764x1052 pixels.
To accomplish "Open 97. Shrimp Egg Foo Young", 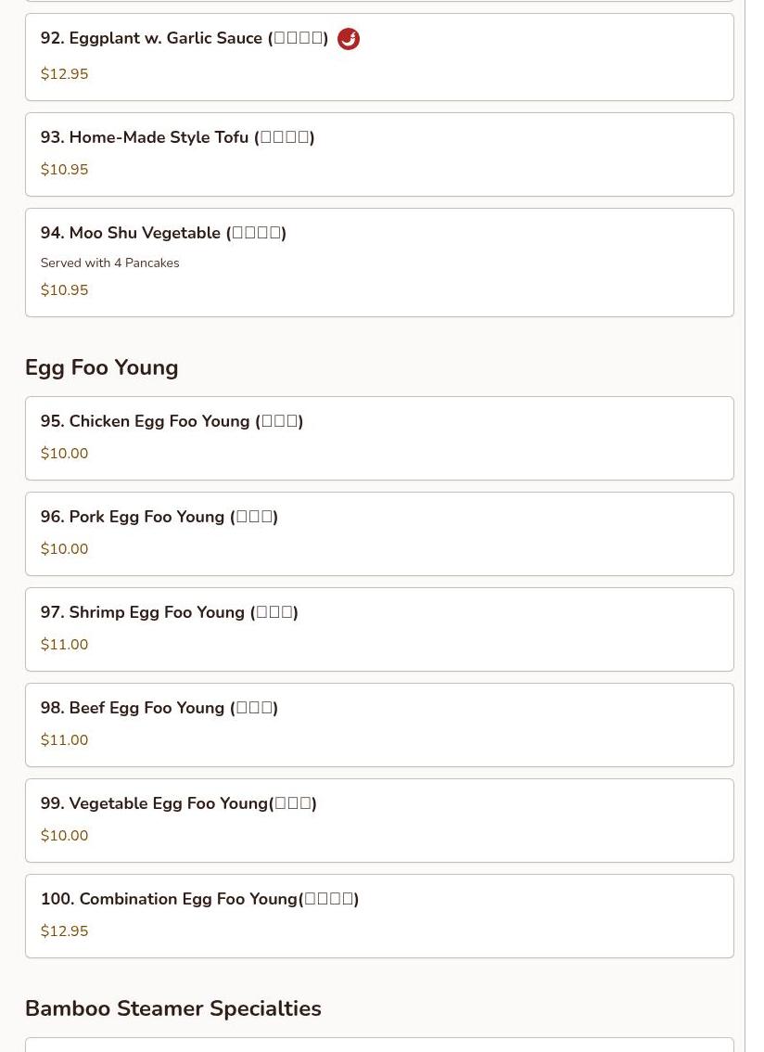I will point(379,629).
